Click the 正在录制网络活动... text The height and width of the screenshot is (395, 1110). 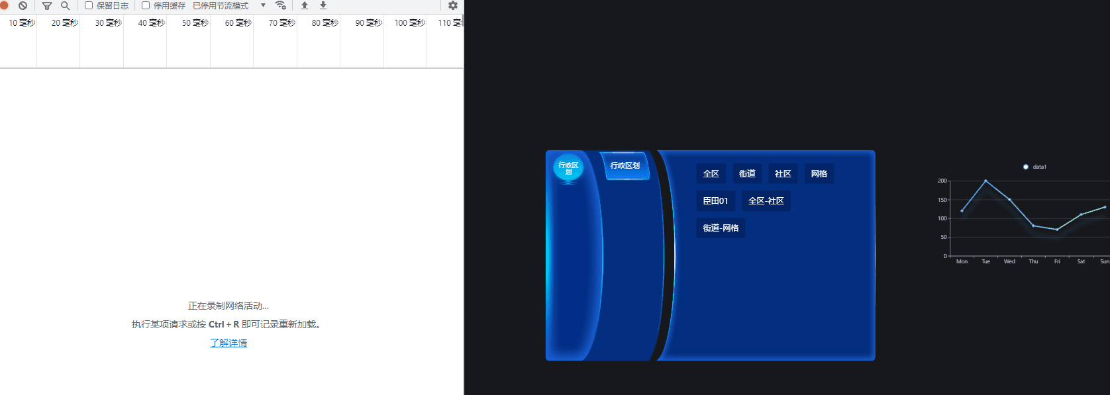tap(228, 306)
